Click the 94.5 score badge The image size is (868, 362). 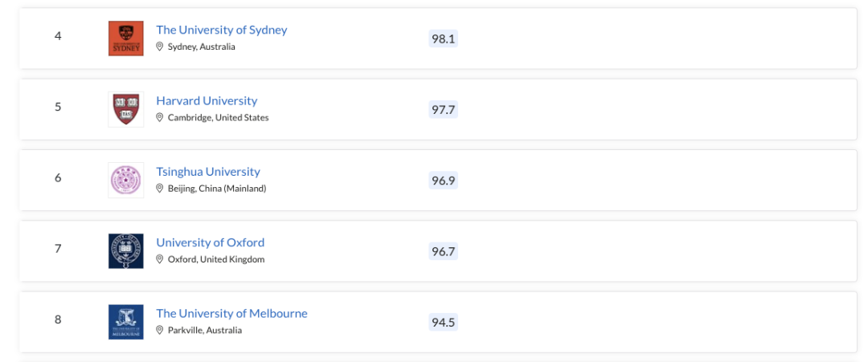pos(444,322)
